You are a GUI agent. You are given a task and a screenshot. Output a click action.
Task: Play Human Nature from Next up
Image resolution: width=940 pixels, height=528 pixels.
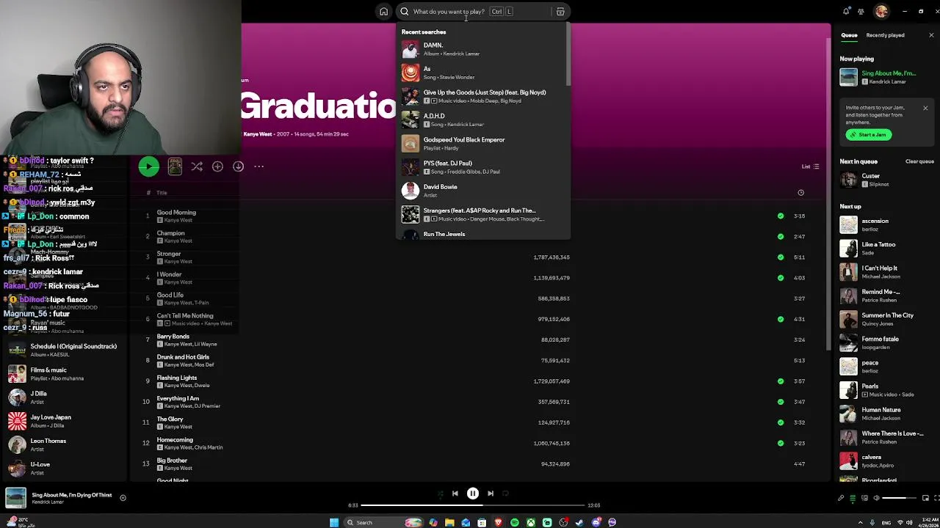coord(886,414)
